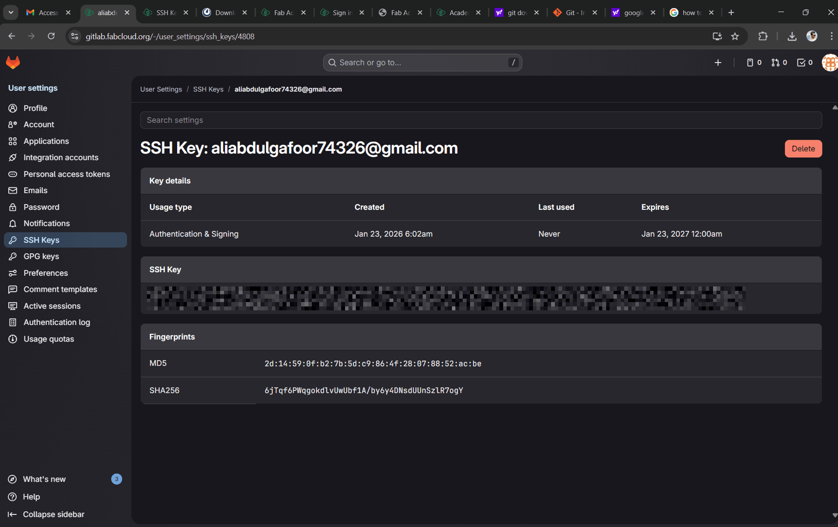This screenshot has width=838, height=527.
Task: Open the To-Do list counter icon
Action: 805,62
